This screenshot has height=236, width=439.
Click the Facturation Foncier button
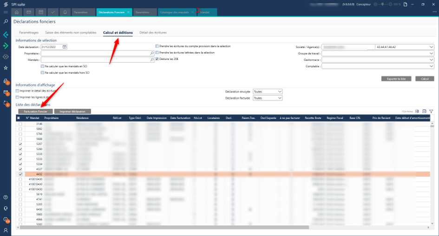35,111
